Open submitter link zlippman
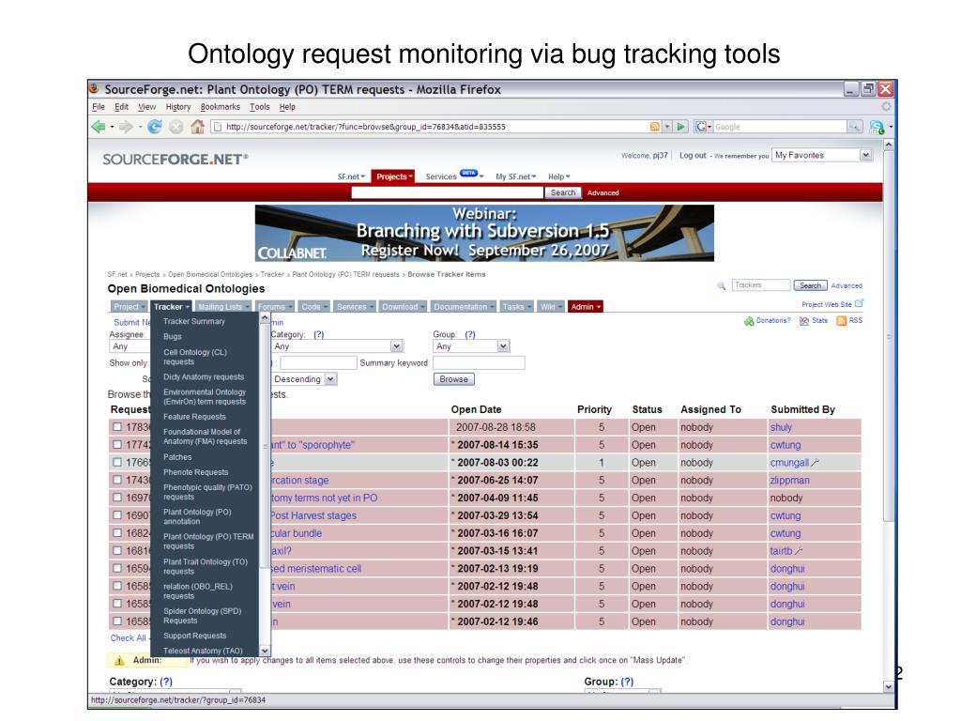The image size is (961, 721). click(x=789, y=480)
